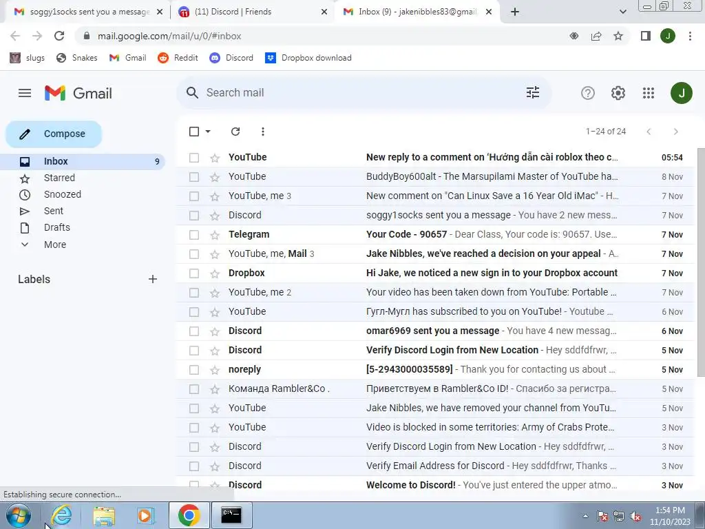Show hidden system tray icons arrow
The width and height of the screenshot is (705, 529).
tap(585, 516)
